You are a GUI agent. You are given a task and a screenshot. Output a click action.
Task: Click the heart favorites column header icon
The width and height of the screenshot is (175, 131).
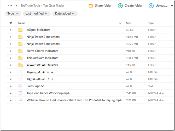point(11,23)
